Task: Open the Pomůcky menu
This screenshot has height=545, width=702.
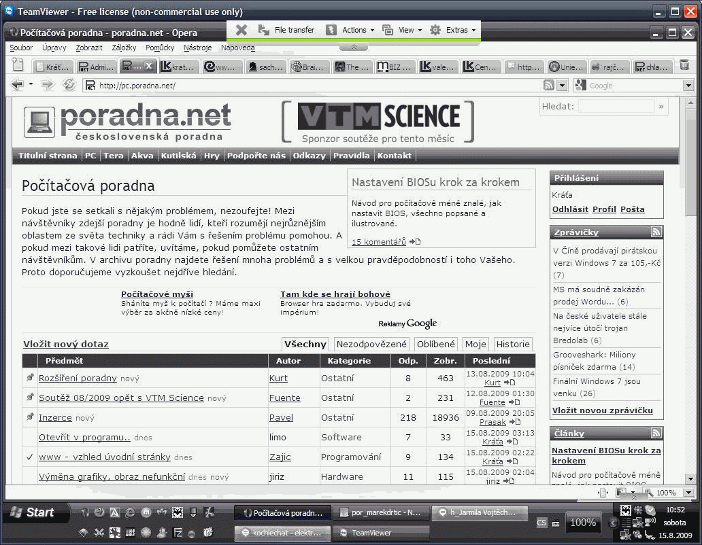Action: tap(160, 48)
